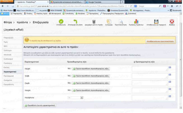Open the Bookmarks toolbar button
The width and height of the screenshot is (183, 113).
pos(176,10)
